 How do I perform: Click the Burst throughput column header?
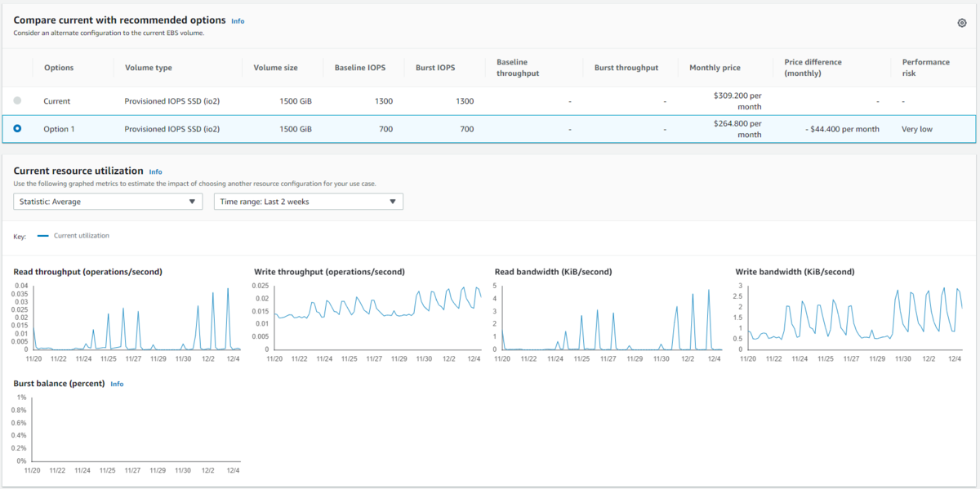(x=626, y=68)
